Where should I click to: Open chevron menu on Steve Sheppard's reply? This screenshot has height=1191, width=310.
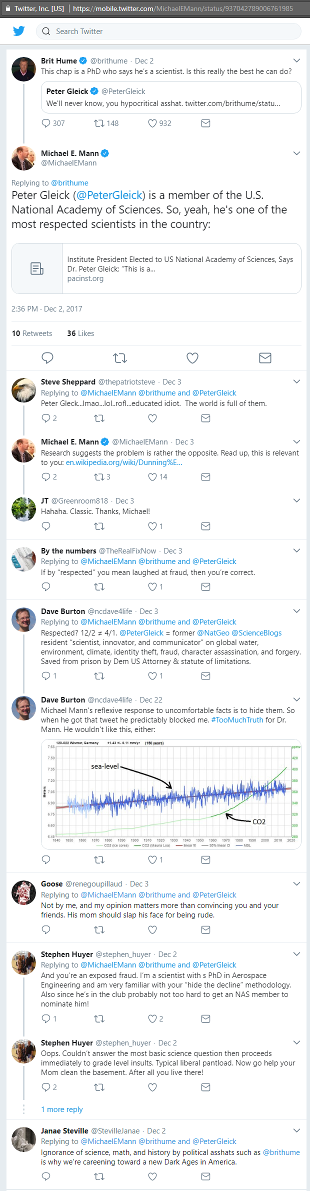pos(296,381)
